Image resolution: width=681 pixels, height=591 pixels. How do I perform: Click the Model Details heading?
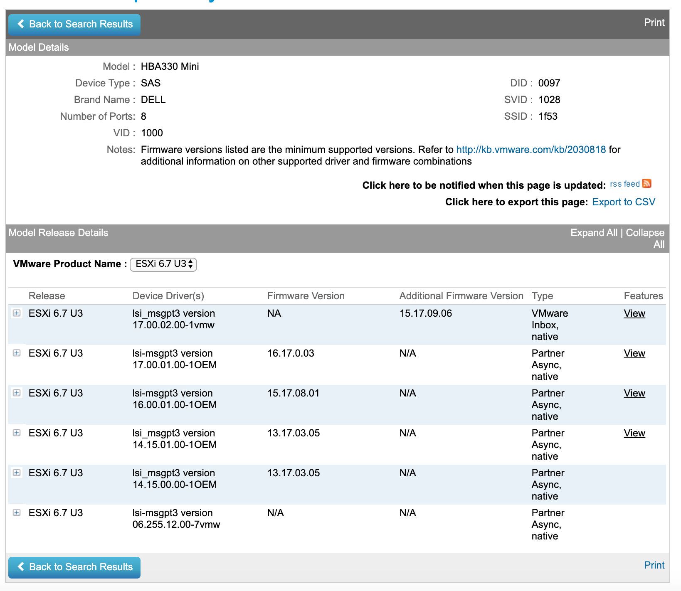[x=39, y=47]
